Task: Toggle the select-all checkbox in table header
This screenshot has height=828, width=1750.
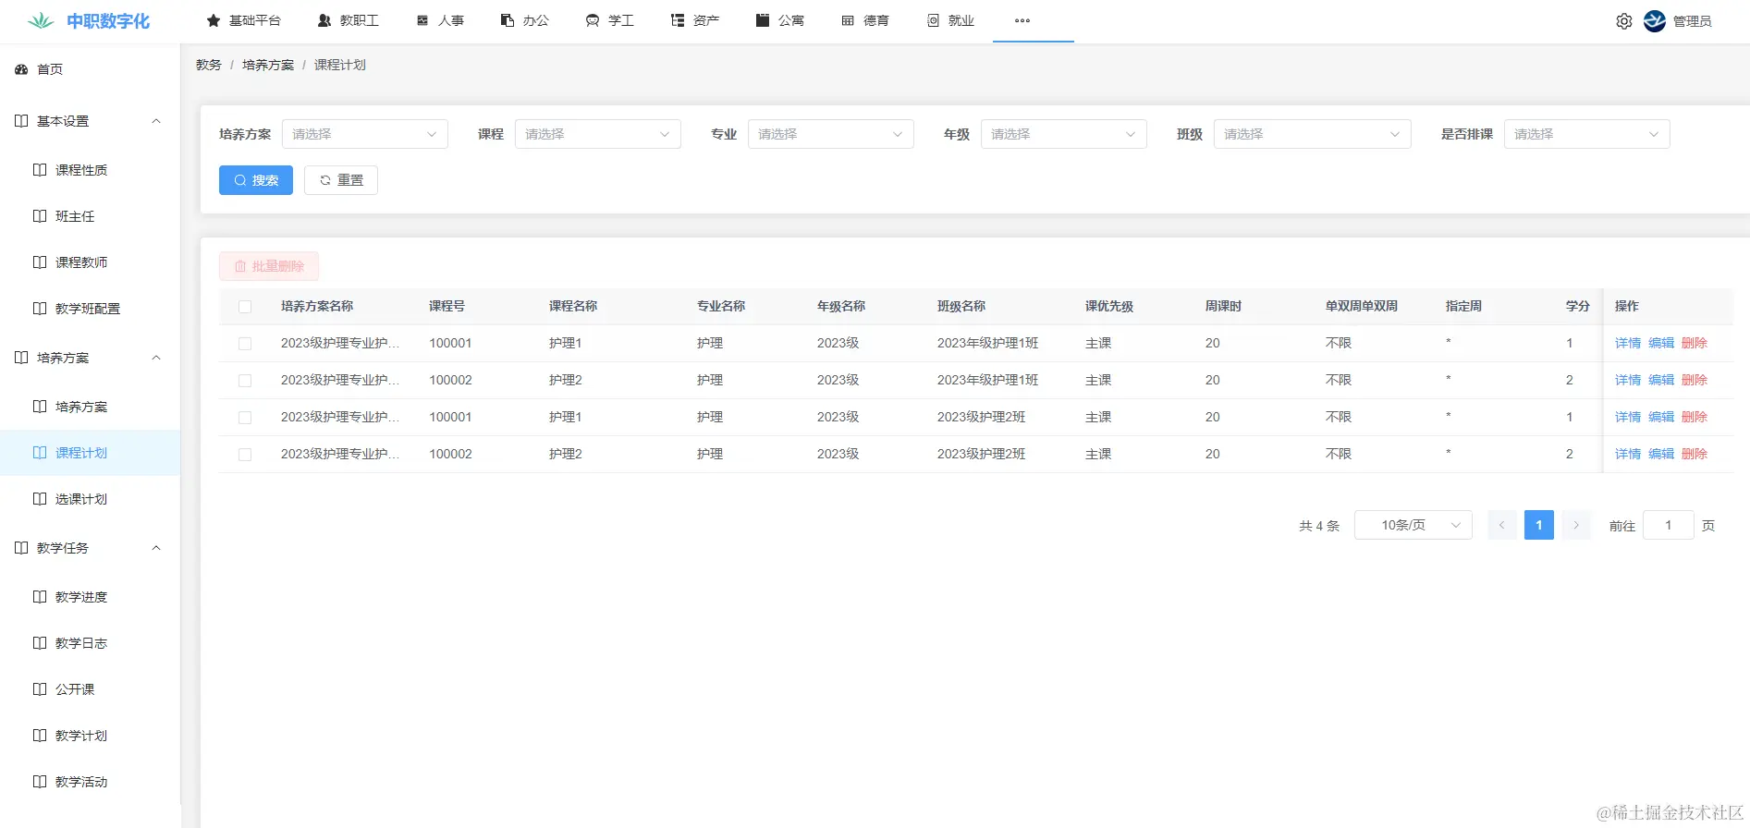Action: [245, 307]
